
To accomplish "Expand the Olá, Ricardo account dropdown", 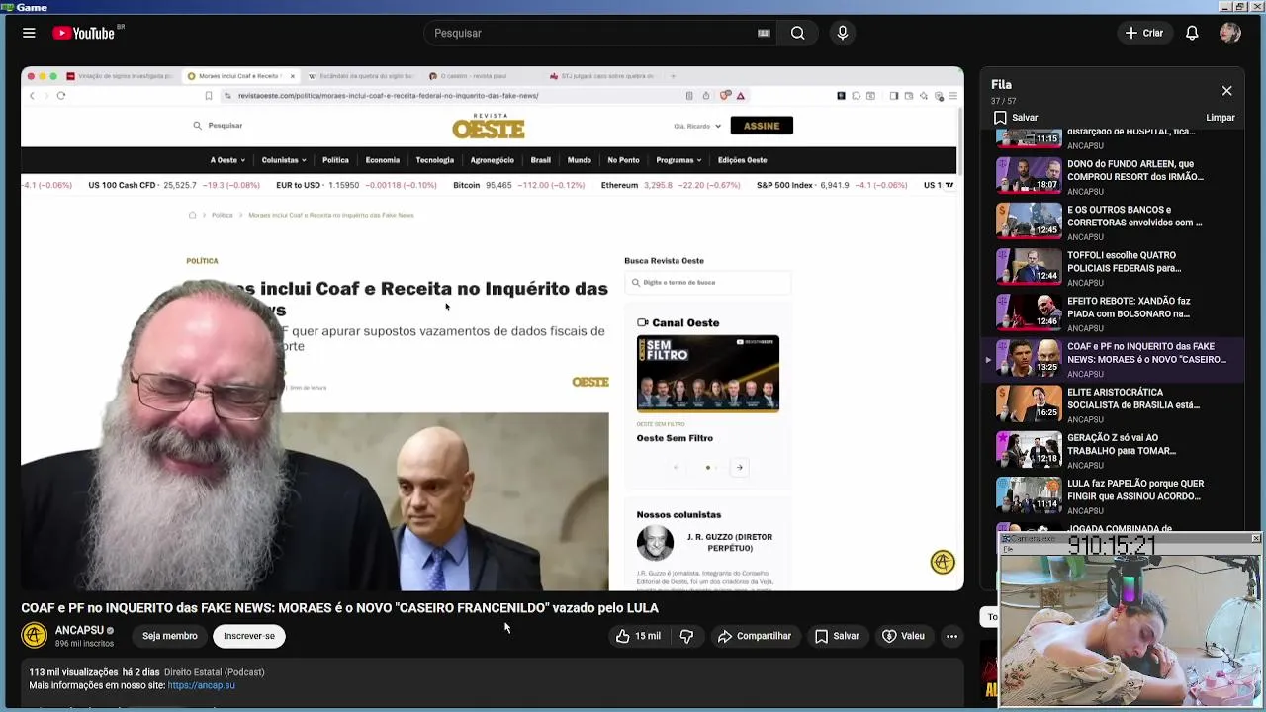I will (697, 126).
